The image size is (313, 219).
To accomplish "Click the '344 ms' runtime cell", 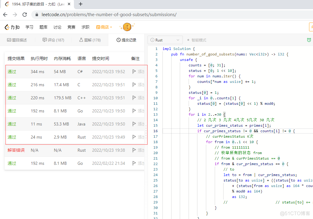I will (37, 72).
